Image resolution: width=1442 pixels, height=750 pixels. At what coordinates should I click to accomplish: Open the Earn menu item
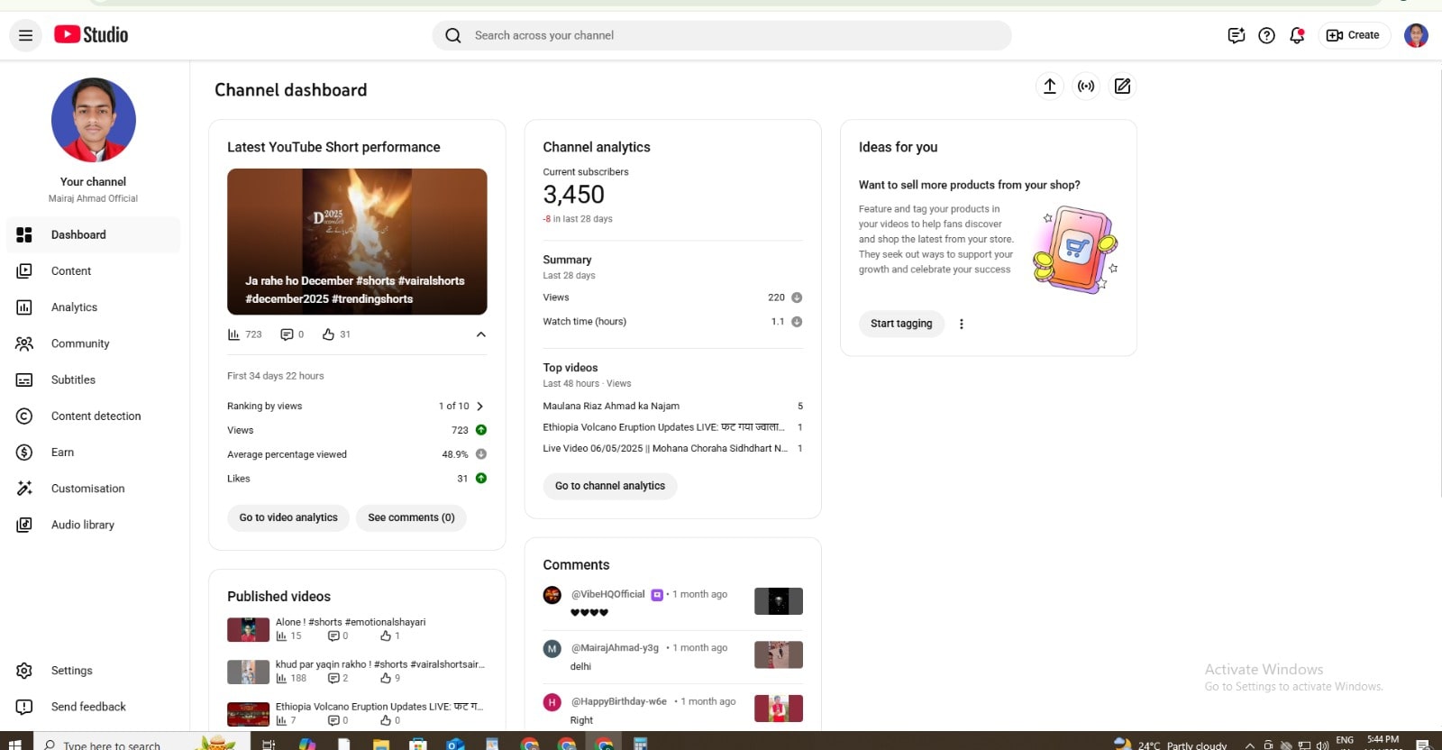[93, 453]
